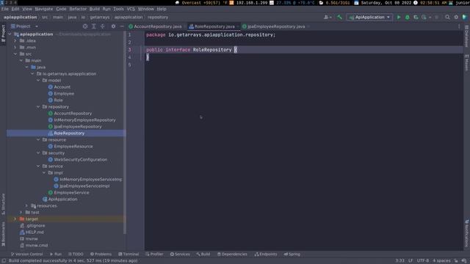This screenshot has height=264, width=470.
Task: Click the Project panel vertical scrollbar
Action: (125, 132)
